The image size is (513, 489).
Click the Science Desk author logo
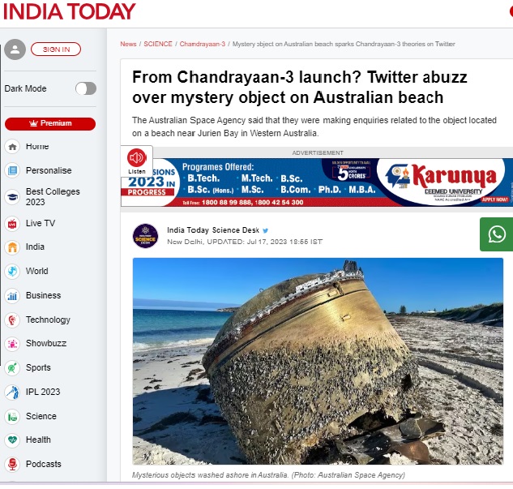tap(145, 236)
